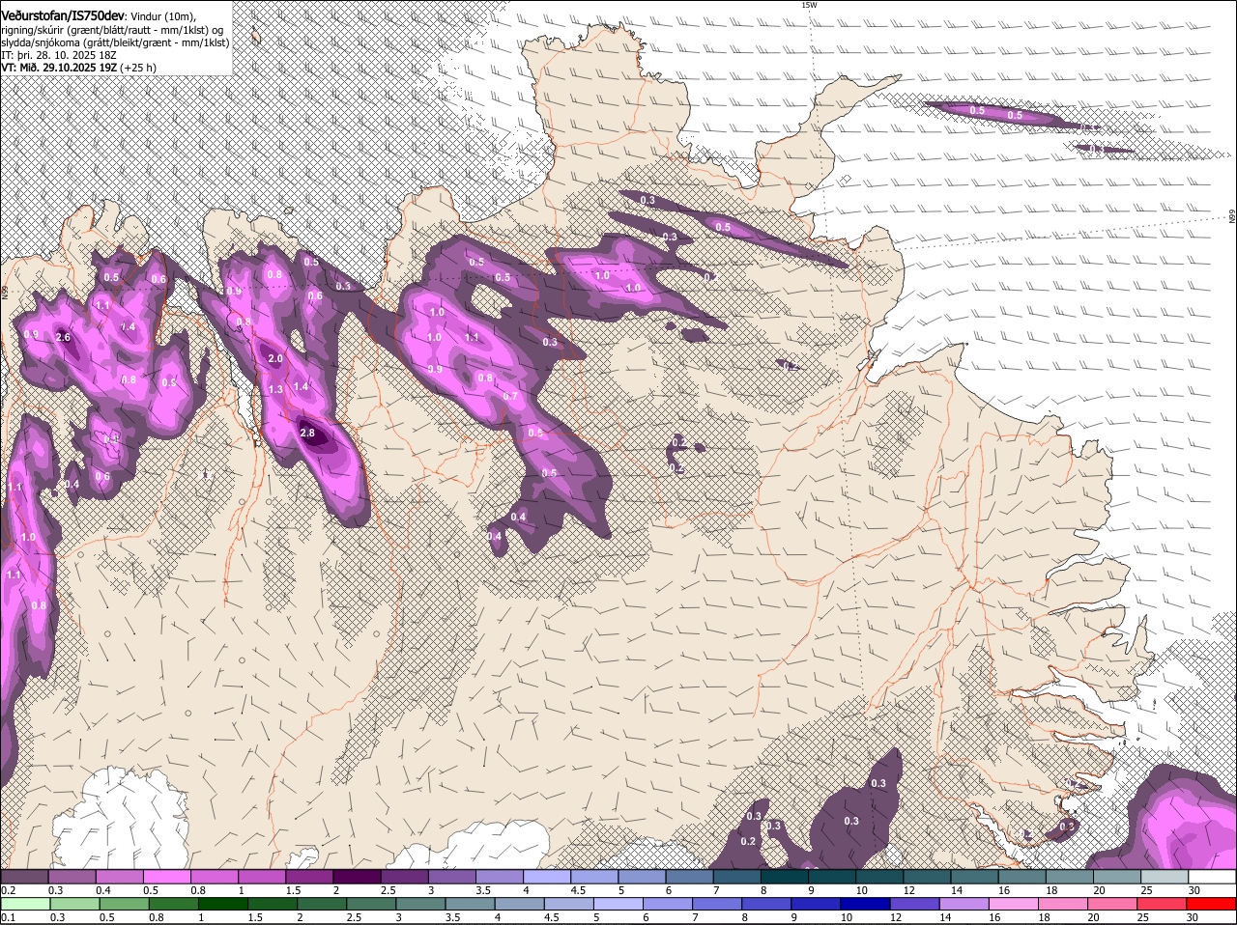
Task: Click the 1.3 precipitation value on the map
Action: click(x=275, y=390)
